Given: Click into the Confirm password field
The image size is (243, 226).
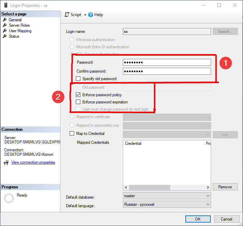Looking at the screenshot, I should [167, 71].
